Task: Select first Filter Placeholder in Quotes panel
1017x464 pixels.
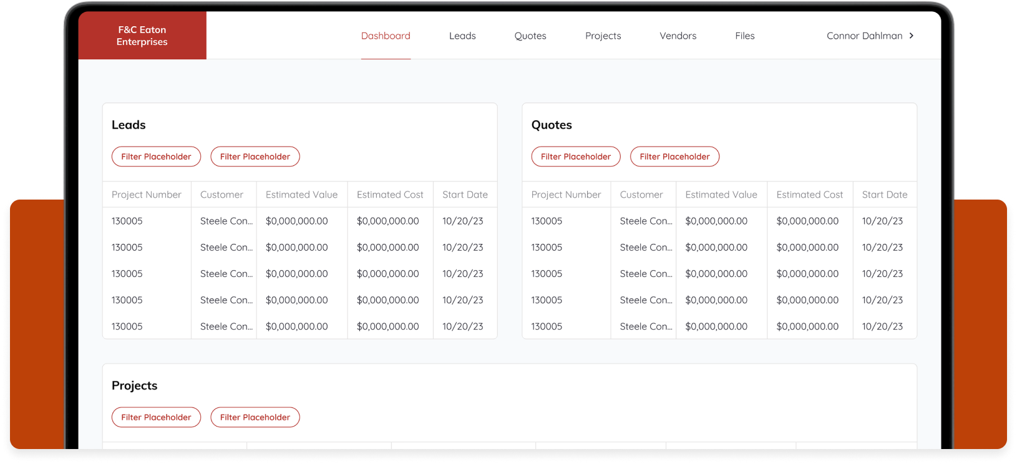Action: pyautogui.click(x=576, y=157)
